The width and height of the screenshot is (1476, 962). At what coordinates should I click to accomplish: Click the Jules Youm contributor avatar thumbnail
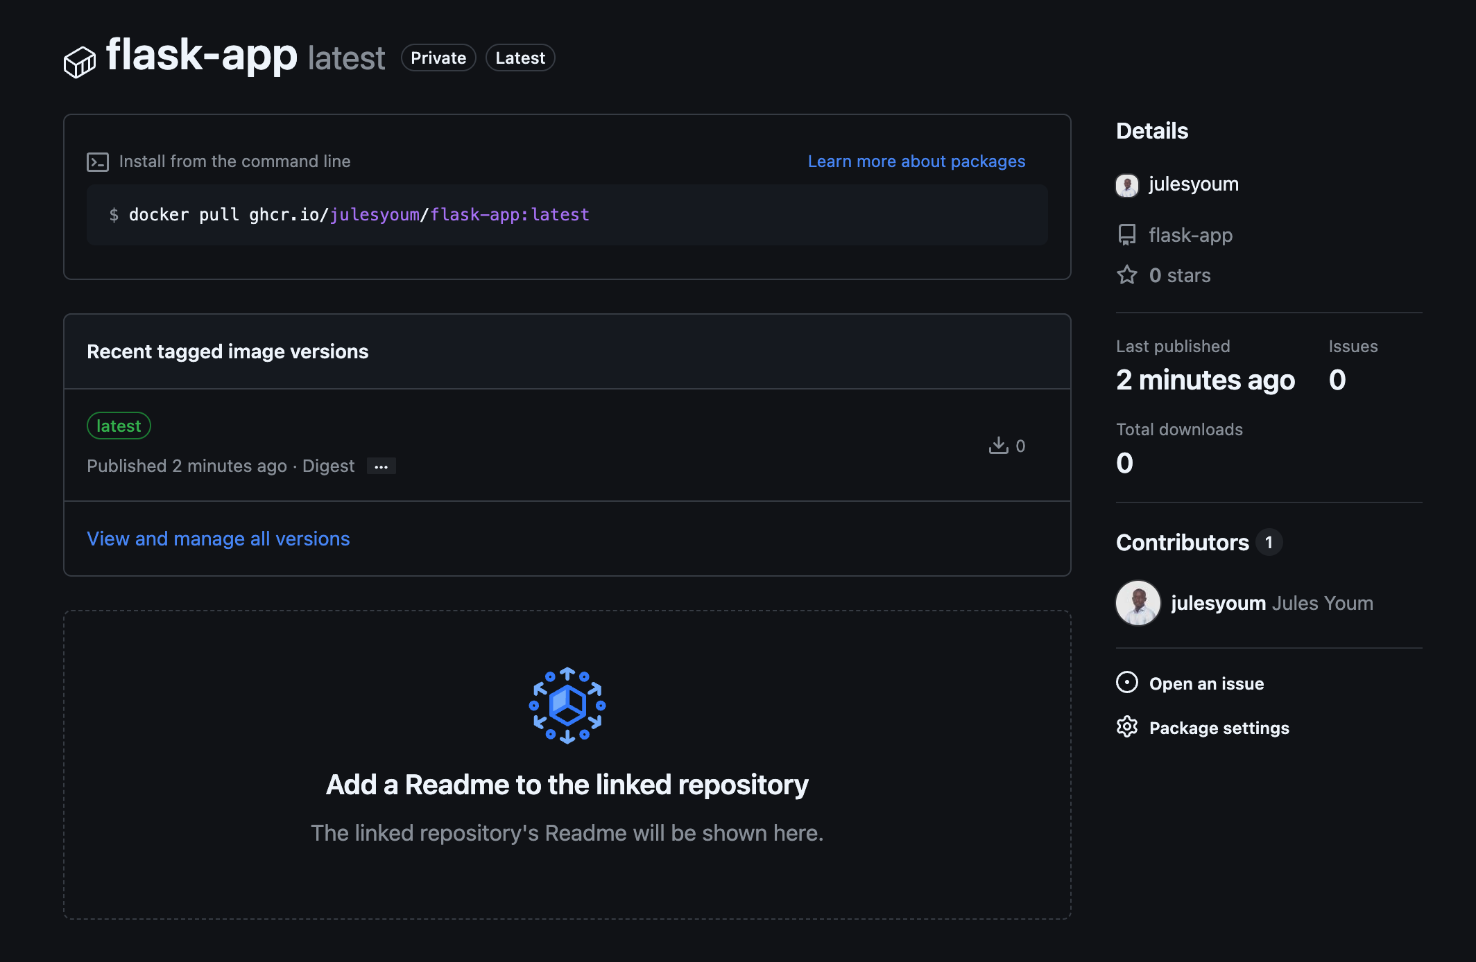(1138, 603)
